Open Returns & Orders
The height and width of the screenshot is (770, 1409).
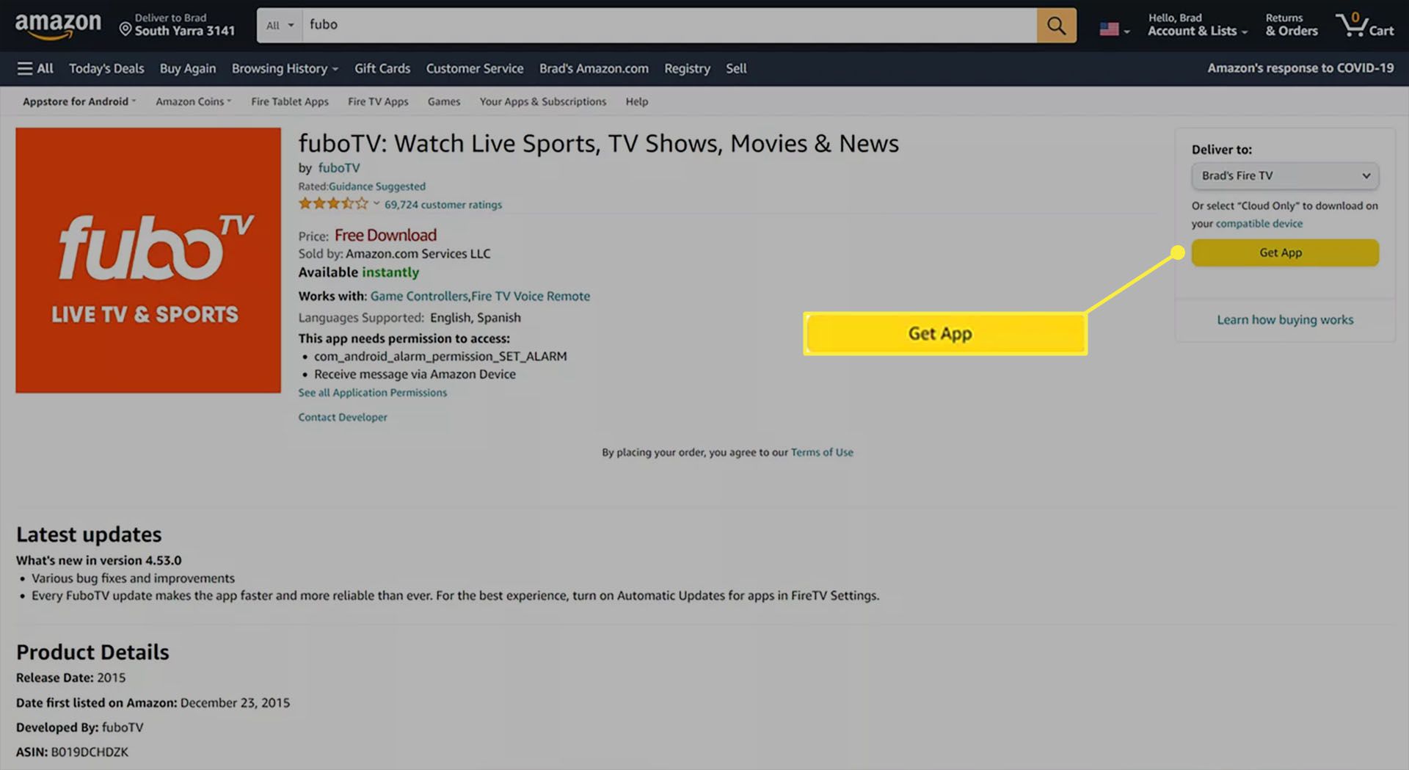click(1292, 25)
